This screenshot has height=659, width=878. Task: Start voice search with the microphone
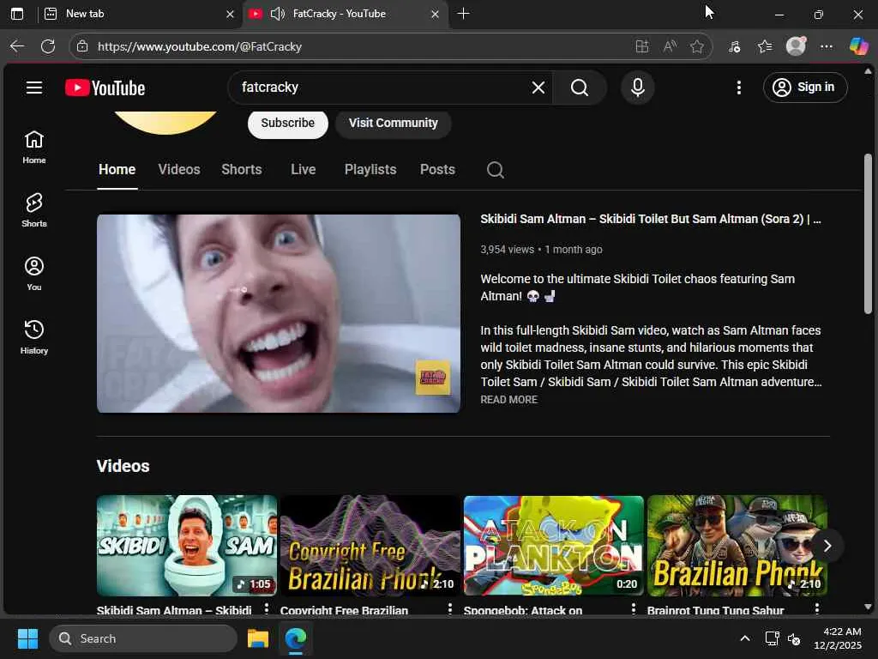637,88
